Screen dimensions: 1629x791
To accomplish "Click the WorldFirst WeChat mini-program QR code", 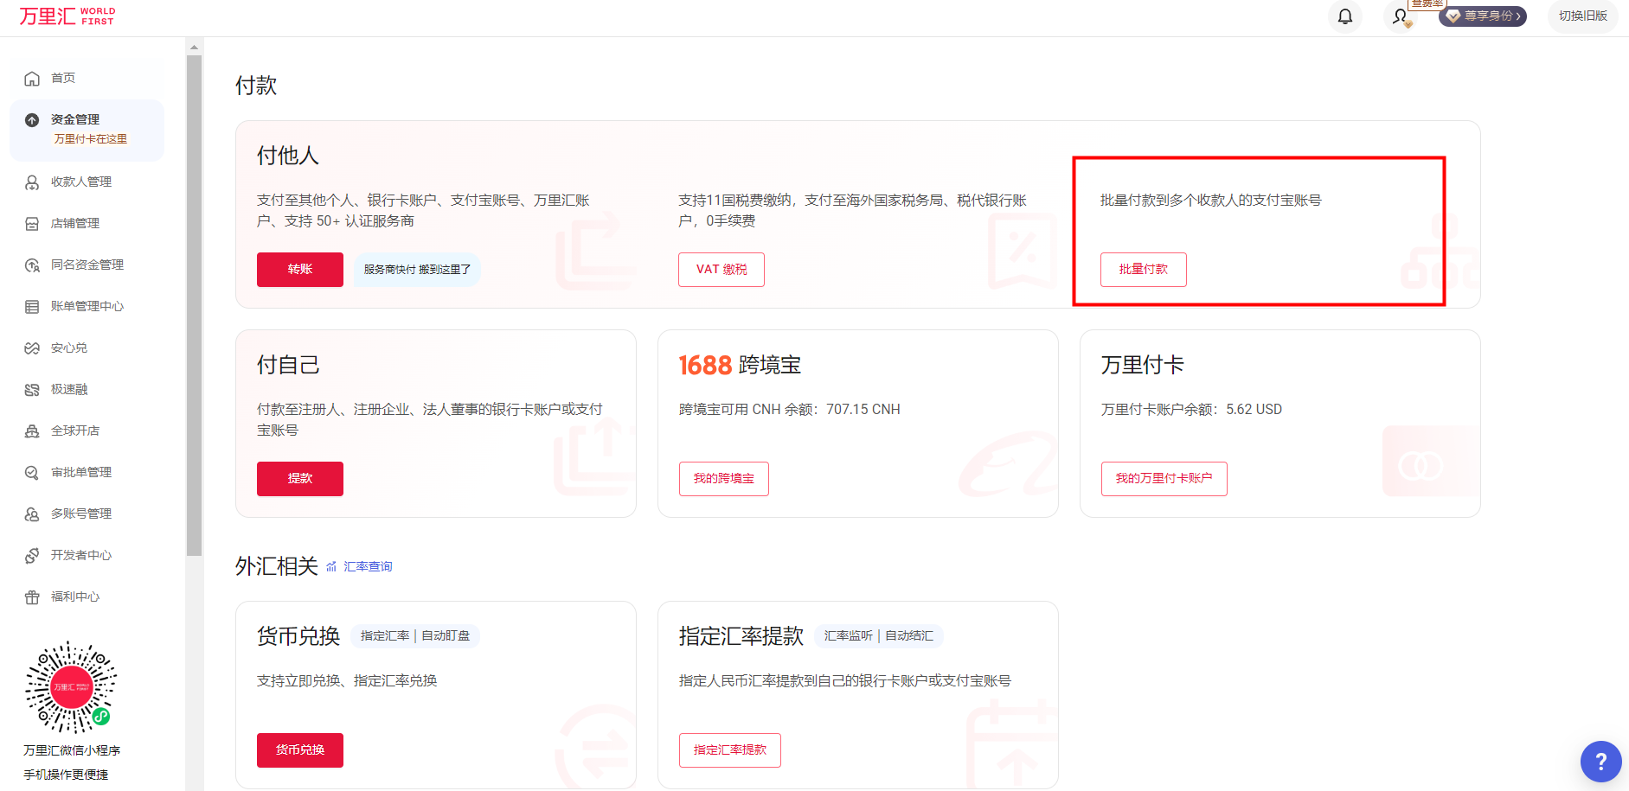I will pyautogui.click(x=70, y=687).
